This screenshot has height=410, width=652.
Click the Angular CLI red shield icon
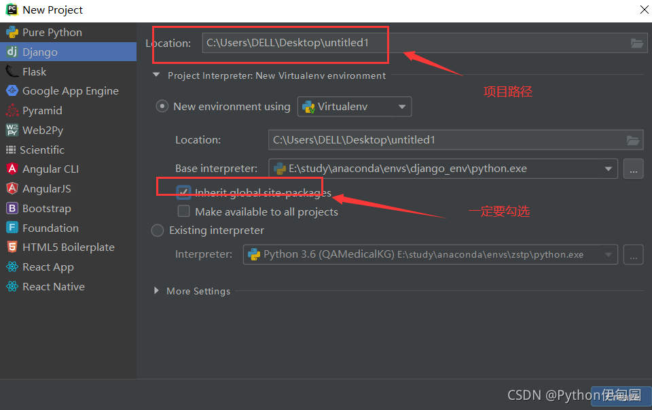[12, 169]
